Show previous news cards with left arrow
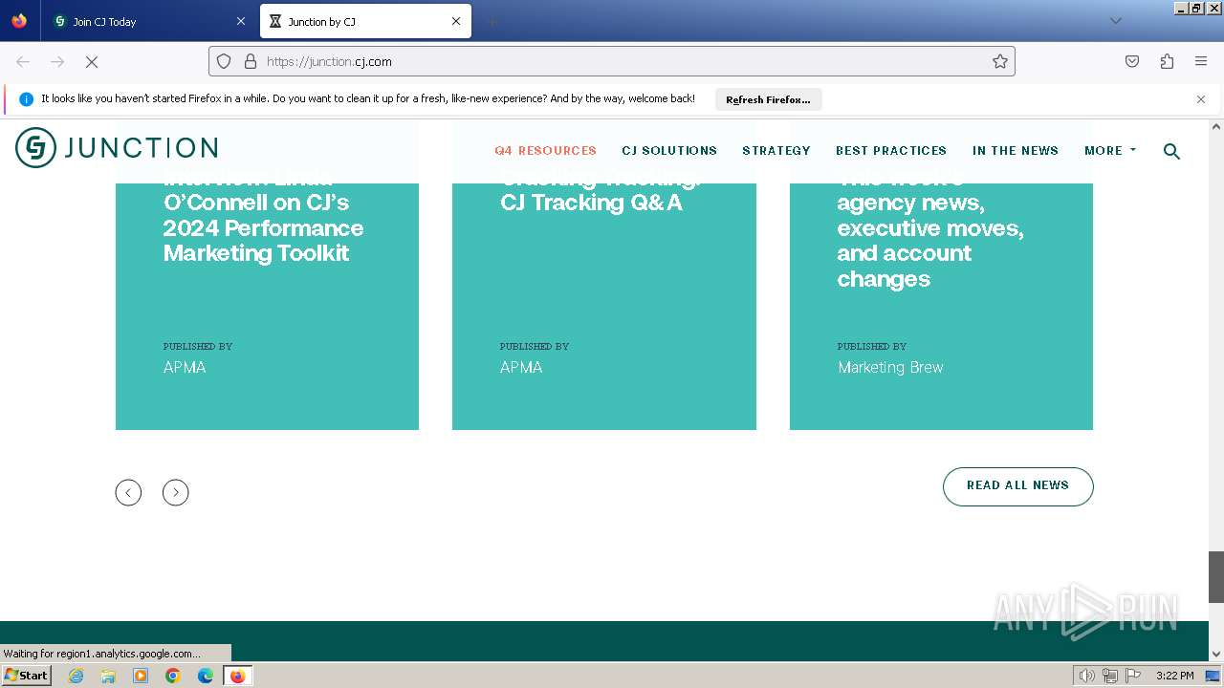 point(128,492)
